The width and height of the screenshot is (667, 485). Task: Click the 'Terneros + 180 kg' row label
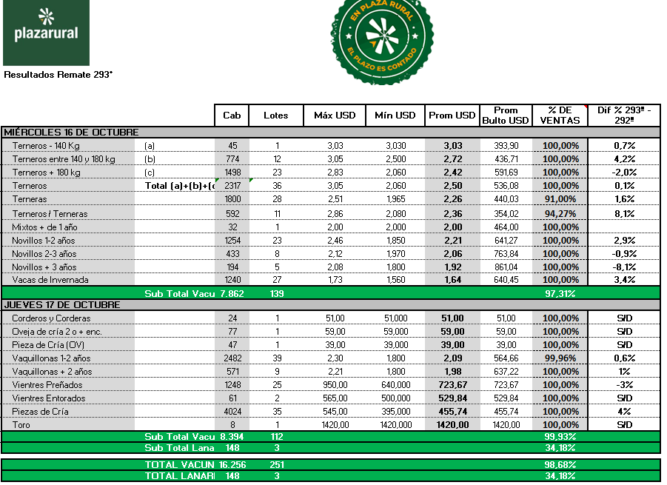tap(47, 173)
